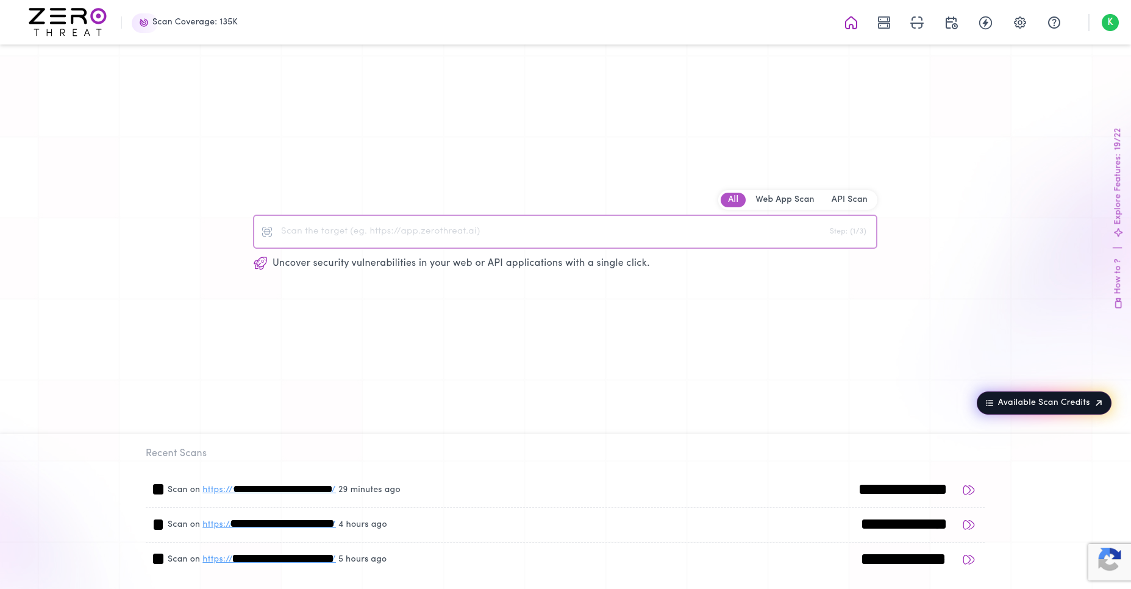The height and width of the screenshot is (589, 1131).
Task: Open the scan URL from 29 minutes ago
Action: point(269,490)
